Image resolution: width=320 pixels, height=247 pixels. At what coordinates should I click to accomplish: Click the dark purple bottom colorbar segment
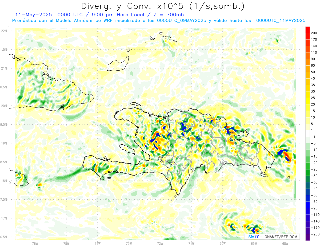click(x=307, y=237)
